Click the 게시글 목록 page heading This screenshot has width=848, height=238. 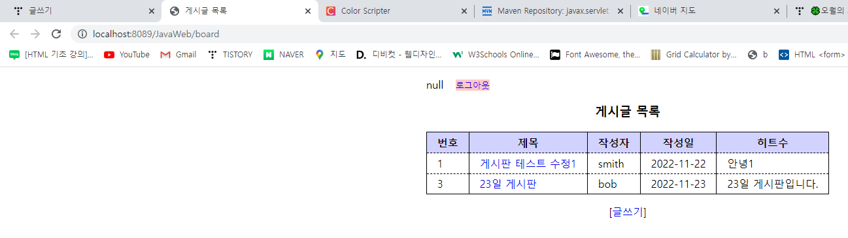click(x=628, y=112)
